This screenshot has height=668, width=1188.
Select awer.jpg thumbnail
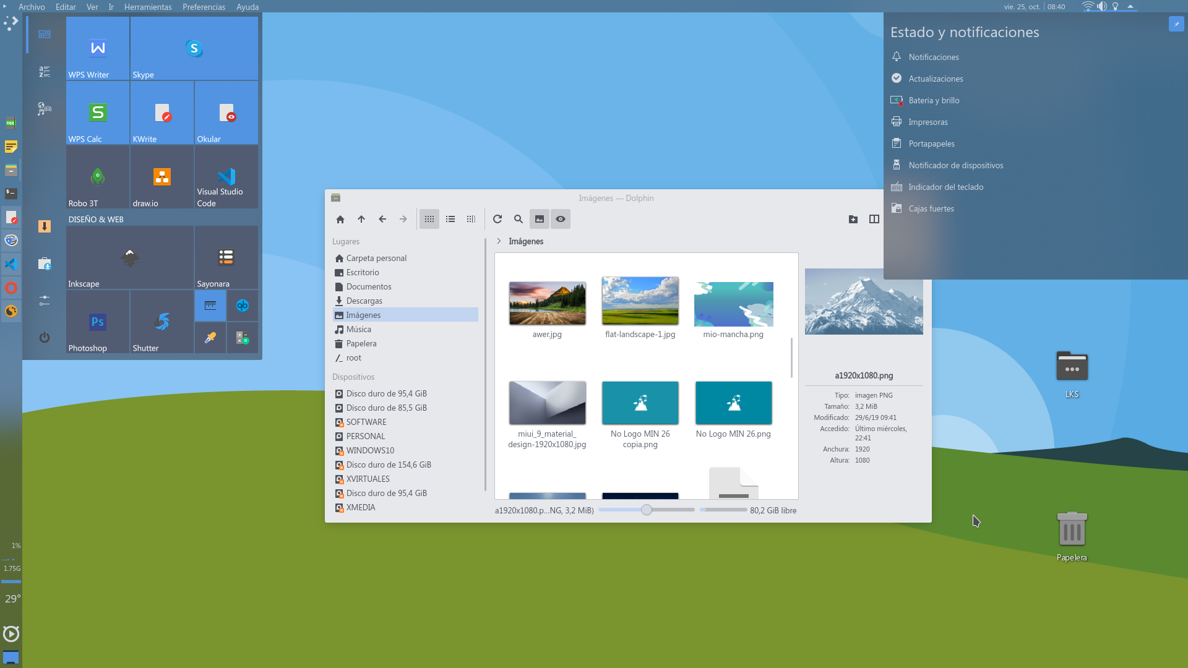tap(548, 304)
